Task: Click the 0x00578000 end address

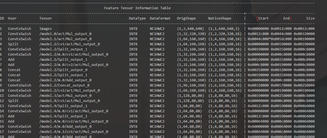Action: pyautogui.click(x=281, y=85)
